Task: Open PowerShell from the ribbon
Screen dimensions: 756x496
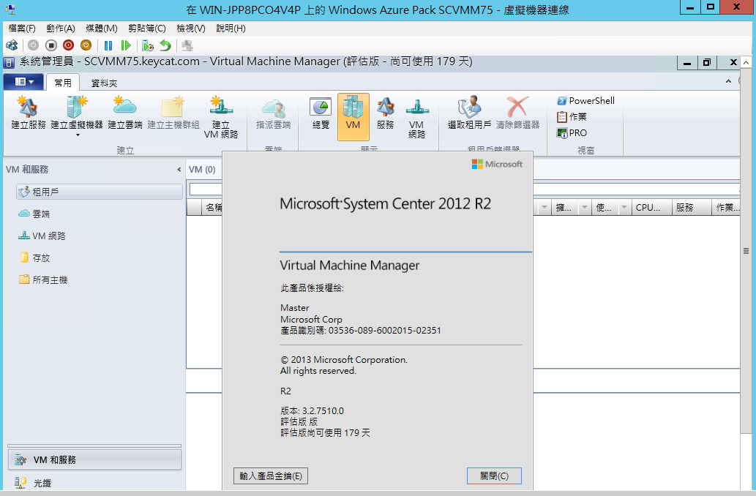Action: [585, 101]
